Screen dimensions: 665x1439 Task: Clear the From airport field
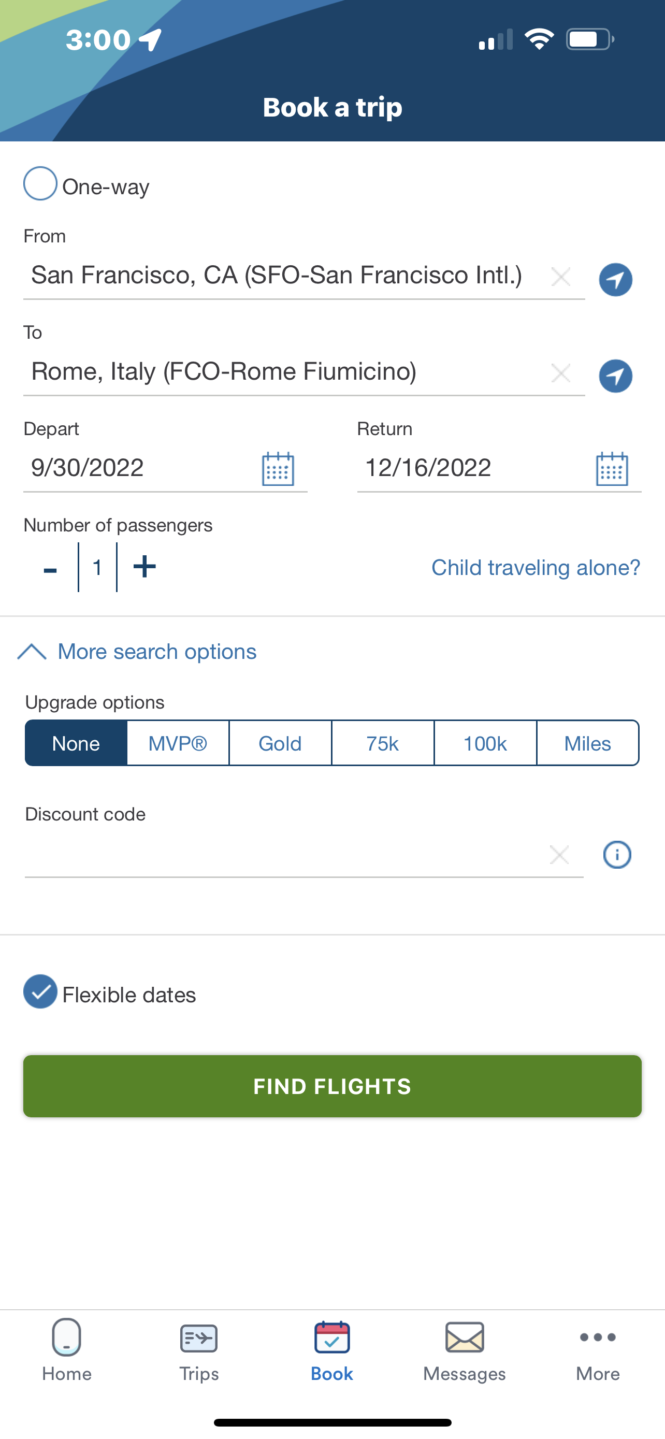560,277
